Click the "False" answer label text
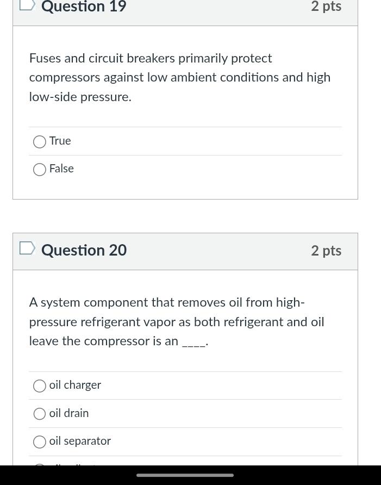 [x=61, y=169]
